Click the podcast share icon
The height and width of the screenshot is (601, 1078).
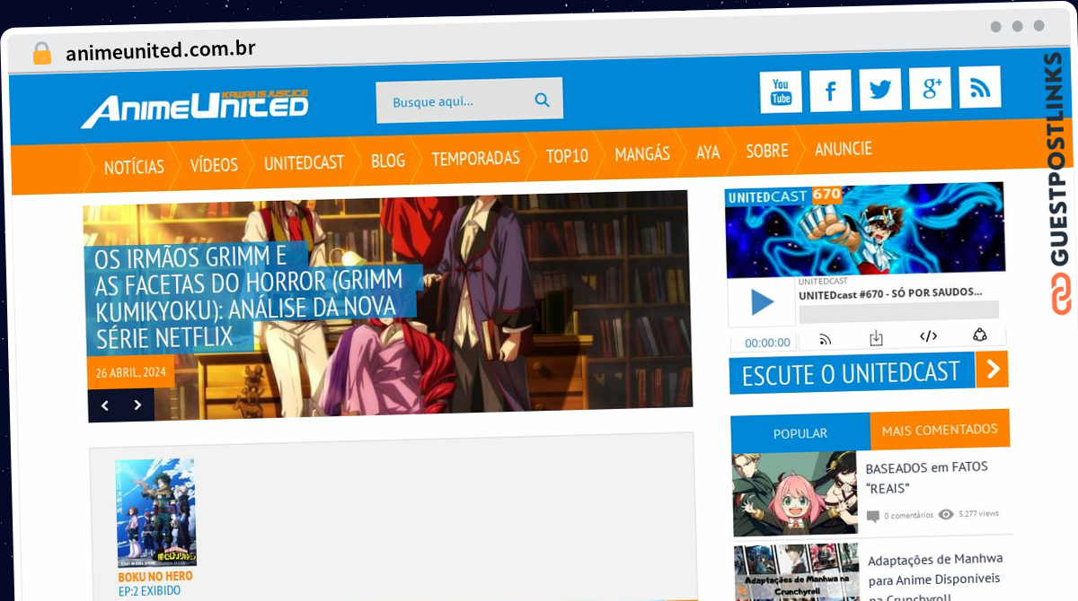pos(980,335)
